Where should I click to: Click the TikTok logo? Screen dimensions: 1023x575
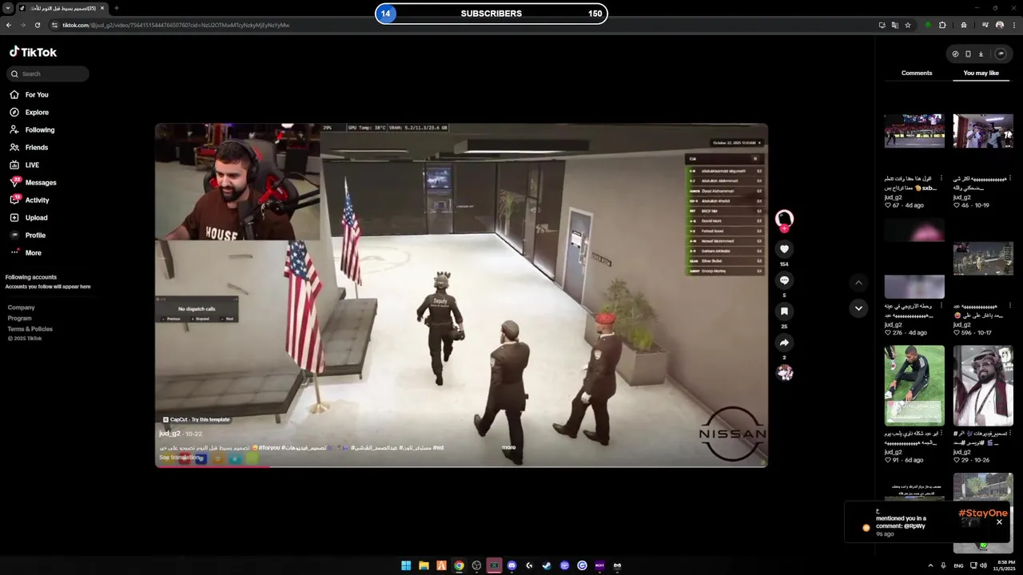[x=33, y=52]
